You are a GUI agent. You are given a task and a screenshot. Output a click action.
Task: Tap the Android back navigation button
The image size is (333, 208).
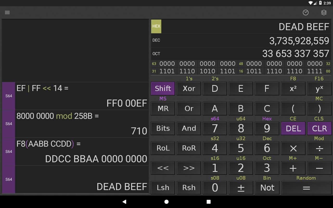(124, 202)
